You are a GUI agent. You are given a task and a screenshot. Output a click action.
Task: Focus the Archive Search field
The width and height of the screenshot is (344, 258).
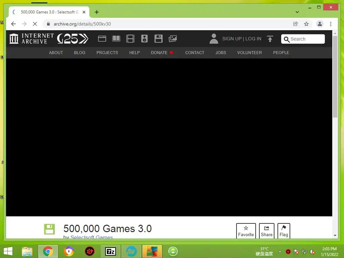pos(303,39)
